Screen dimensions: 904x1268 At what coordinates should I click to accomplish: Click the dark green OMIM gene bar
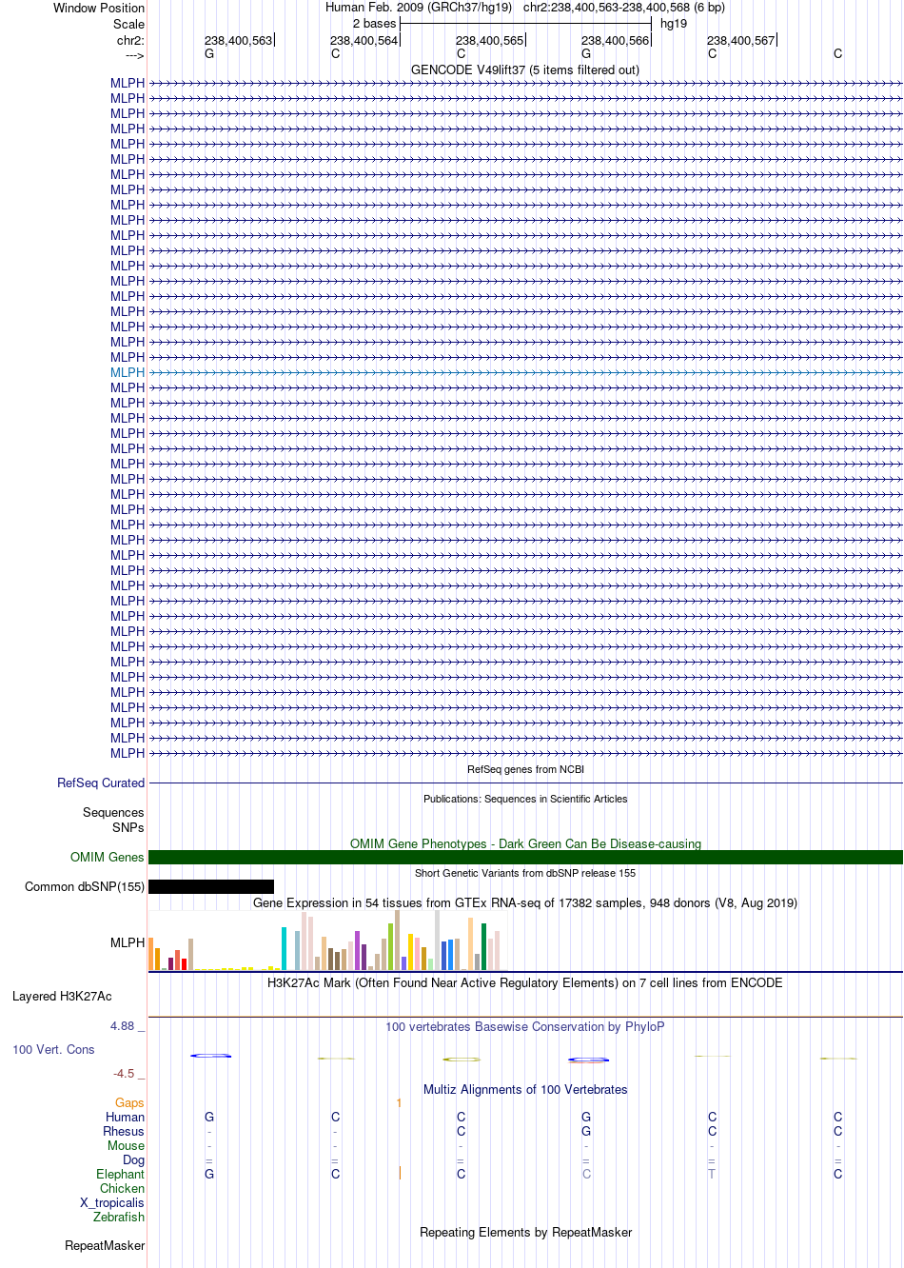coord(525,857)
